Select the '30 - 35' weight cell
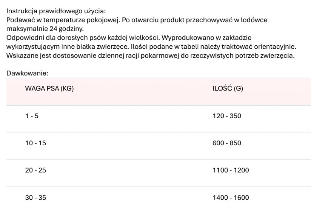 (x=35, y=197)
